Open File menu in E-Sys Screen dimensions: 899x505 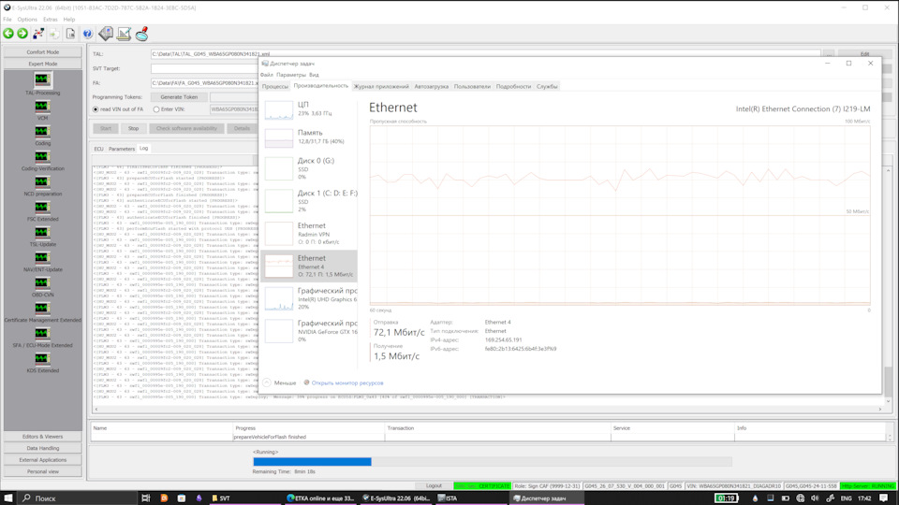[x=7, y=20]
